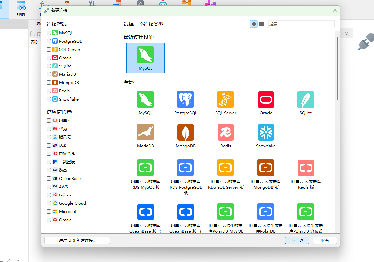The height and width of the screenshot is (262, 374).
Task: Choose MySQL under the 全部 section
Action: click(145, 99)
